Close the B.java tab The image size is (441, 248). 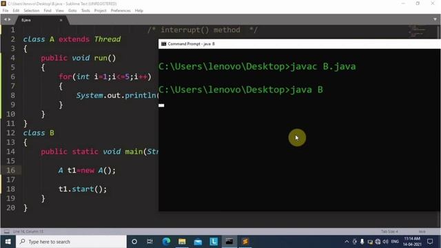[61, 20]
